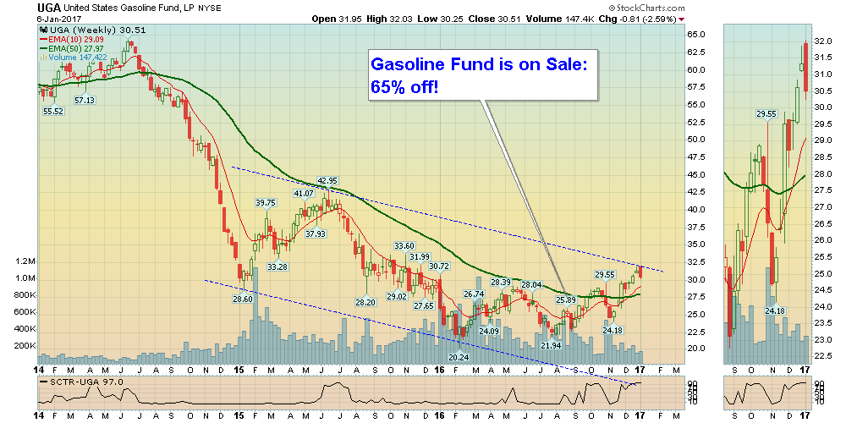The height and width of the screenshot is (423, 846).
Task: Click the 21.94 price label
Action: (x=552, y=345)
